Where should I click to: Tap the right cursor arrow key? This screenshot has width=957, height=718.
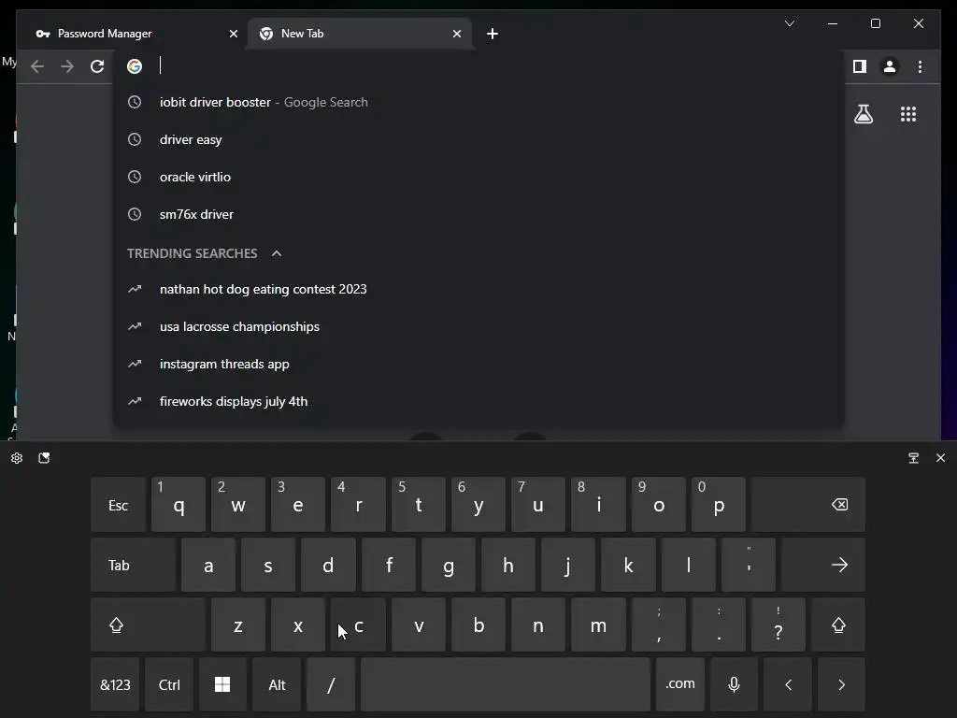click(x=841, y=684)
